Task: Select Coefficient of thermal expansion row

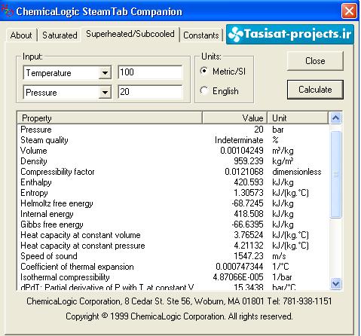Action: click(x=173, y=267)
